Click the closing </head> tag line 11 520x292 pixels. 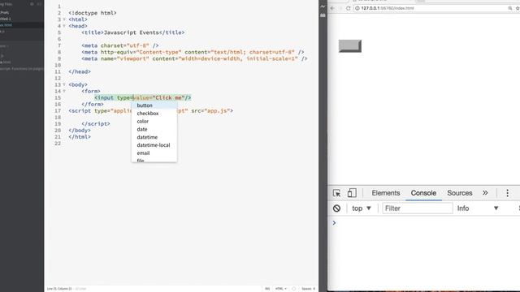tap(80, 71)
